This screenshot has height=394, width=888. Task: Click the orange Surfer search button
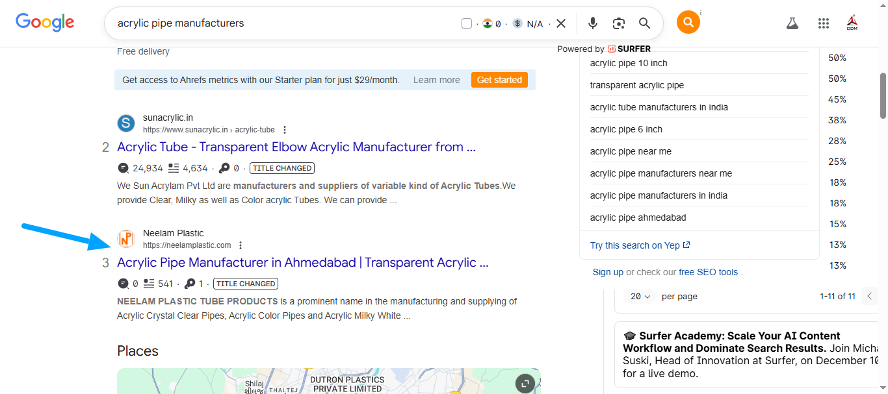(x=688, y=23)
